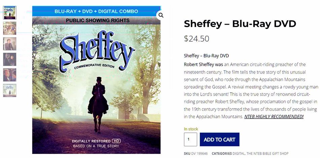This screenshot has width=320, height=158.
Task: Open the Digital category link
Action: 239,154
